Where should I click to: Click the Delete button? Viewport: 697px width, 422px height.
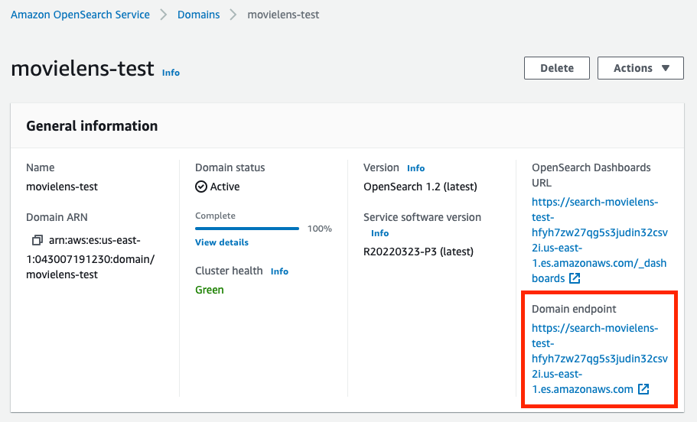tap(557, 68)
